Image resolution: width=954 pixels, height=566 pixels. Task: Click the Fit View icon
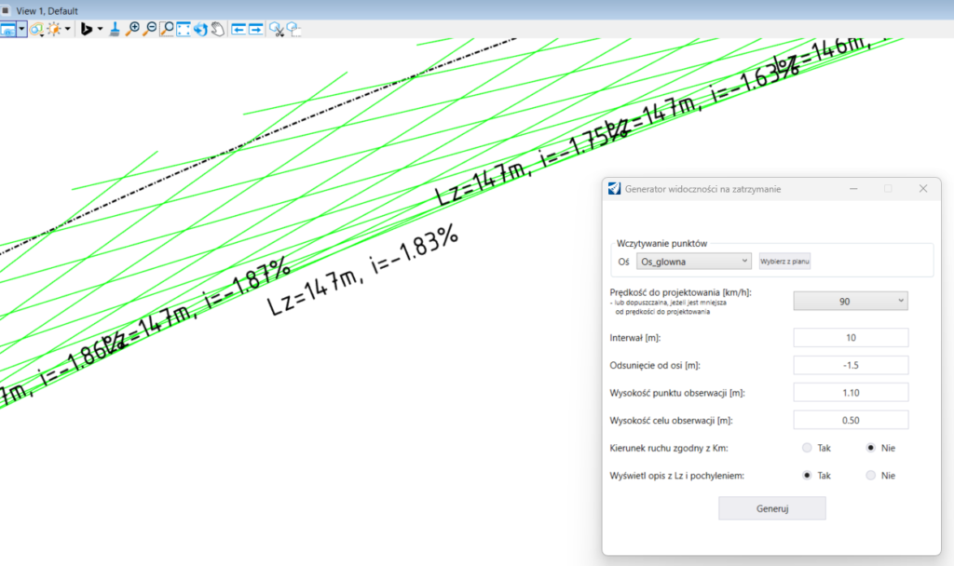click(184, 29)
